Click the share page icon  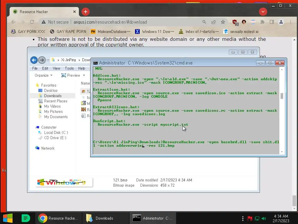click(214, 22)
